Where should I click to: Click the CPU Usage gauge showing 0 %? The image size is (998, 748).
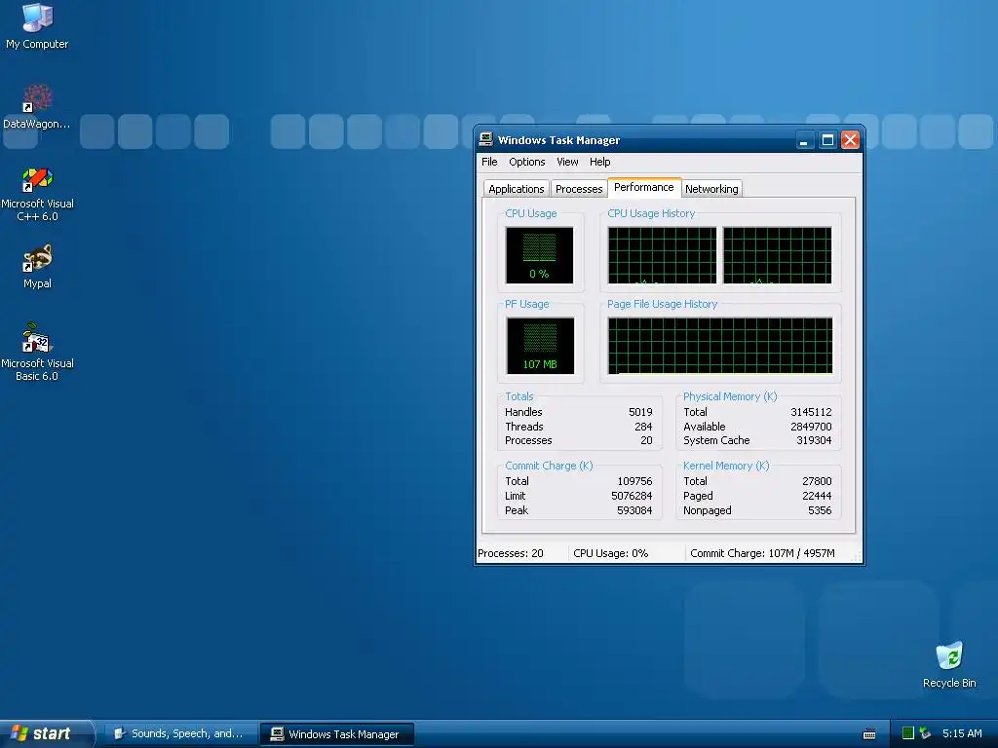(539, 255)
